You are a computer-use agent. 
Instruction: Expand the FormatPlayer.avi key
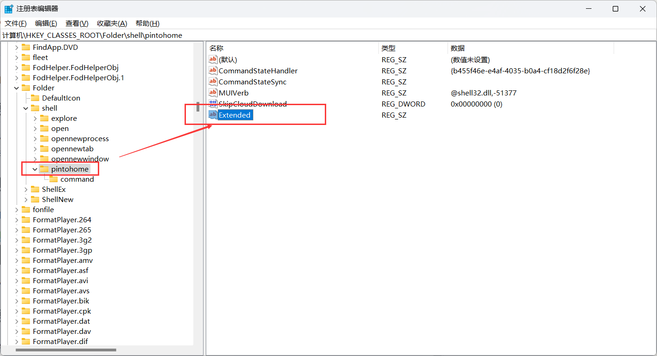pos(17,280)
